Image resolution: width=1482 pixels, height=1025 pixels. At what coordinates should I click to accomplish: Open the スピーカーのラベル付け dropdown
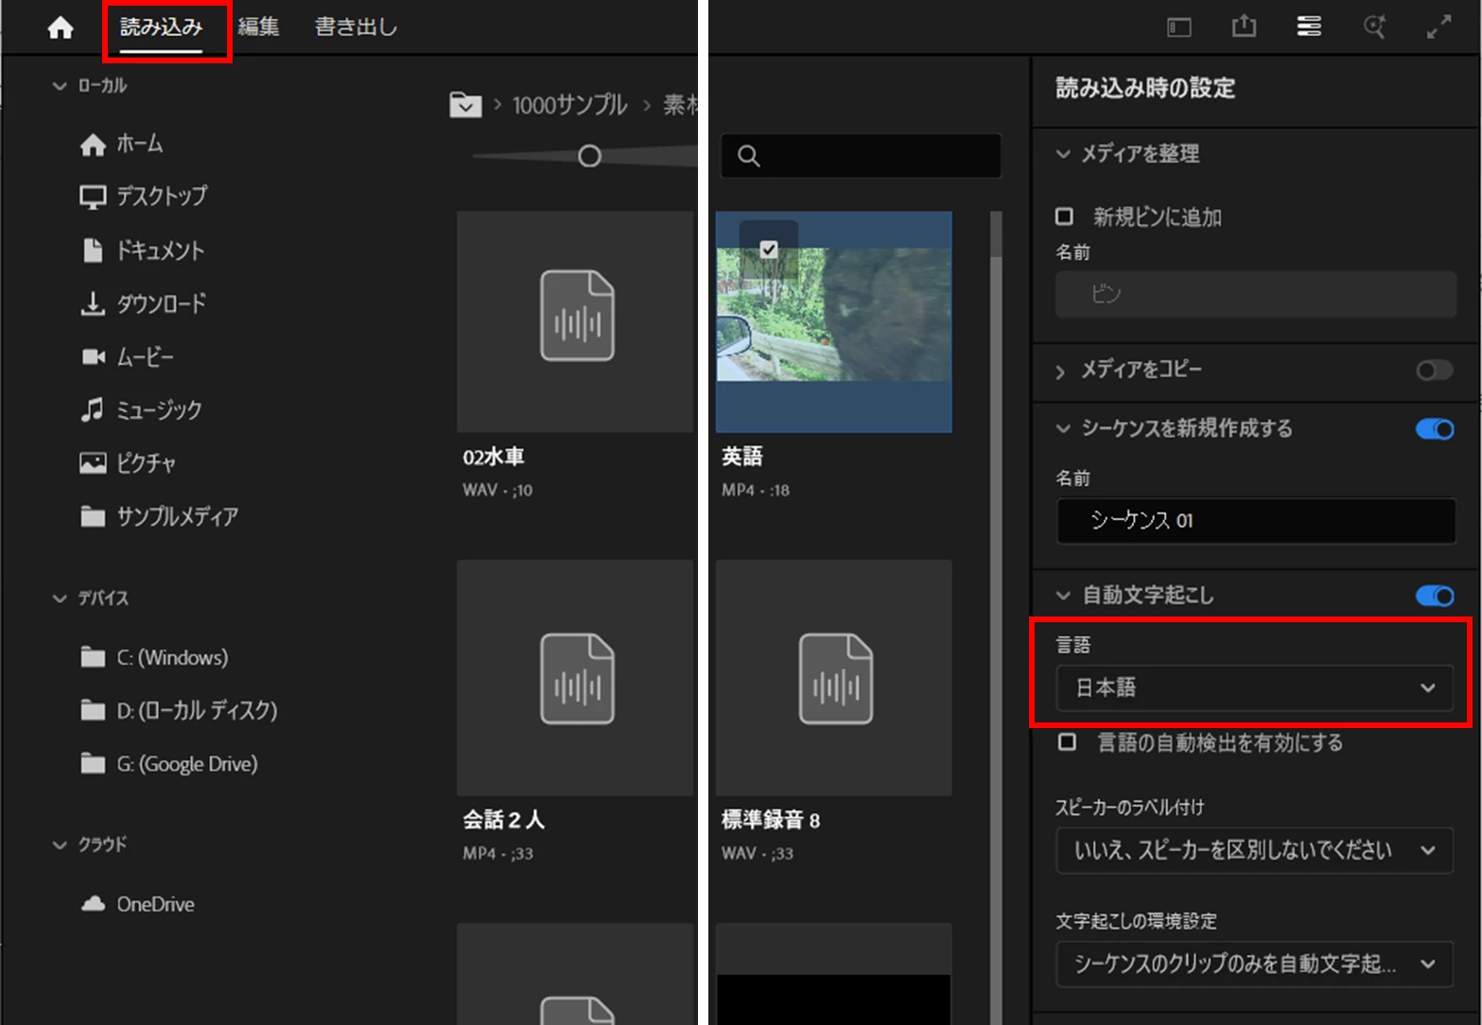point(1254,851)
